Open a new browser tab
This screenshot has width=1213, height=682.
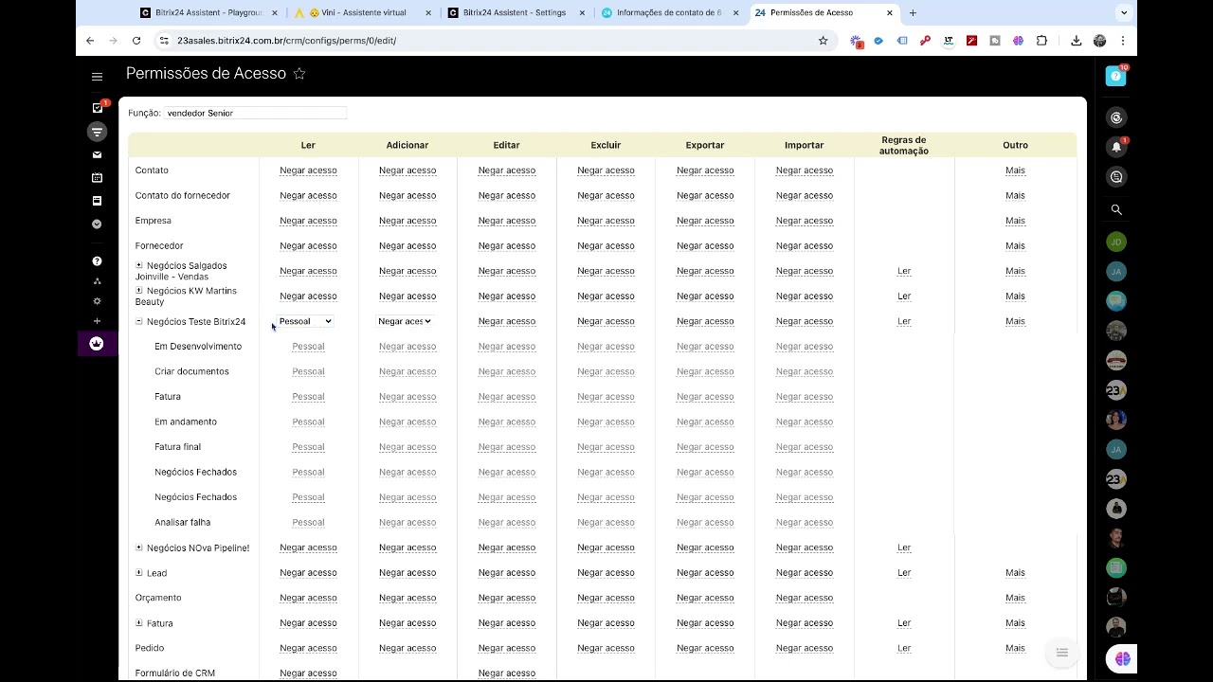point(913,13)
